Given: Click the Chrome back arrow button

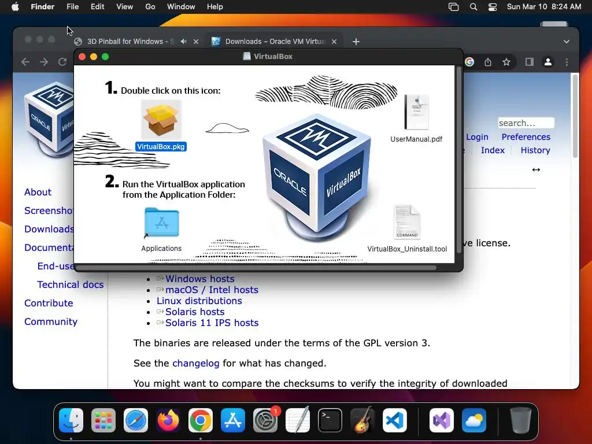Looking at the screenshot, I should [x=25, y=62].
